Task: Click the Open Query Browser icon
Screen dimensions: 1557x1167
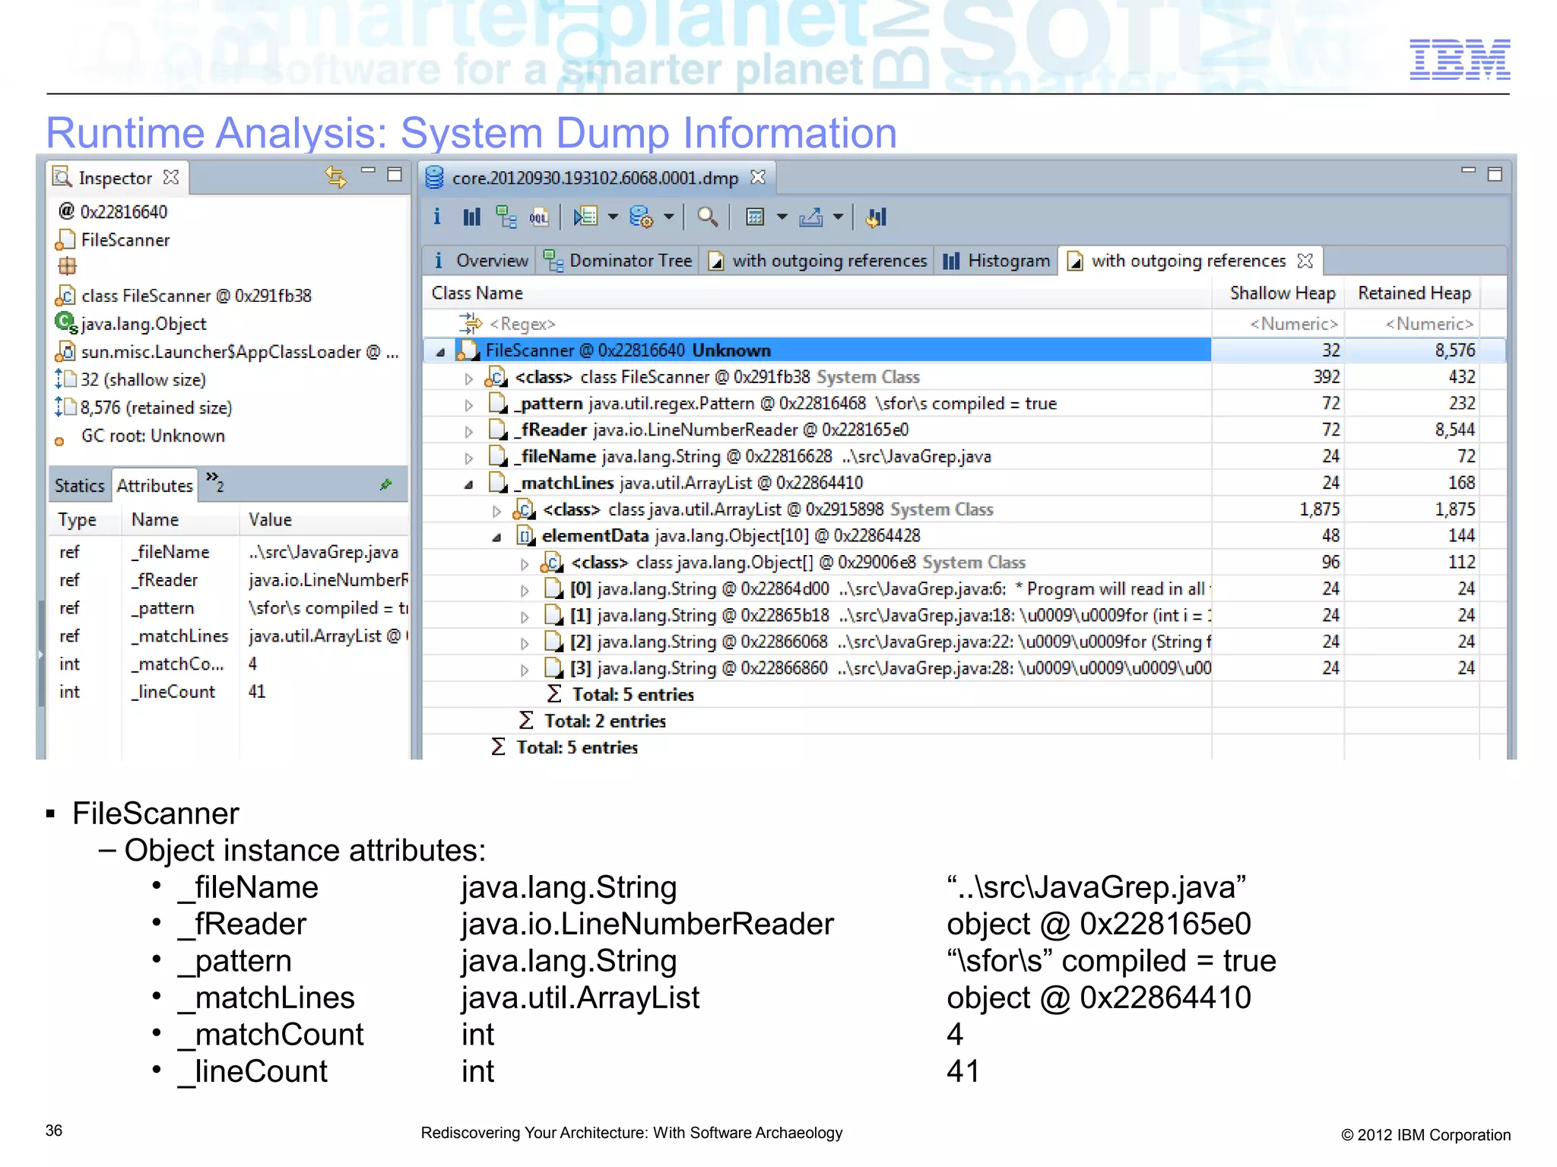Action: 641,217
